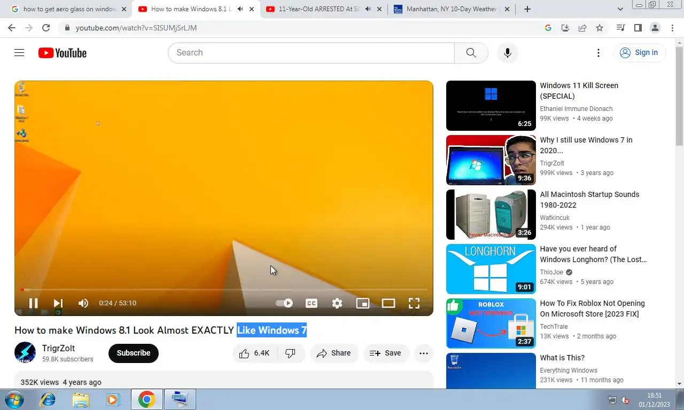This screenshot has width=684, height=410.
Task: Go back in browser
Action: coord(12,28)
